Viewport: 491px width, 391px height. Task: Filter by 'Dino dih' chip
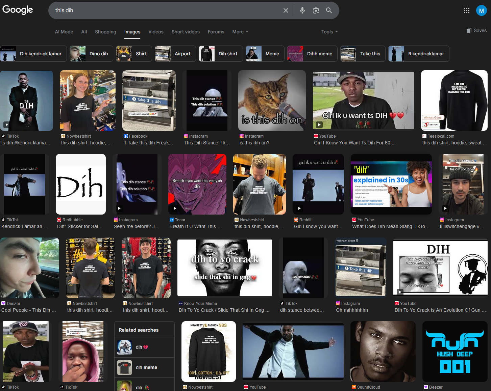tap(91, 54)
